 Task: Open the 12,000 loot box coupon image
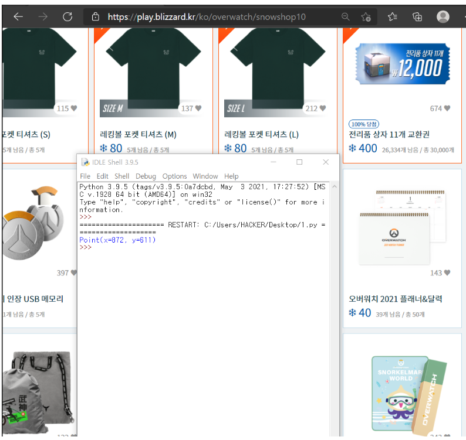click(x=403, y=64)
